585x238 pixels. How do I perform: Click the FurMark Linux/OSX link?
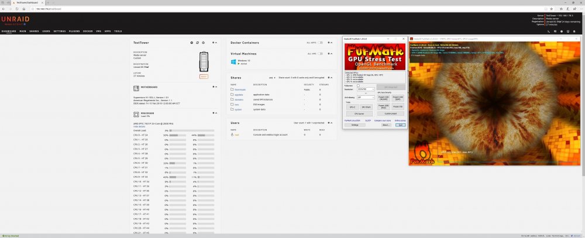352,120
